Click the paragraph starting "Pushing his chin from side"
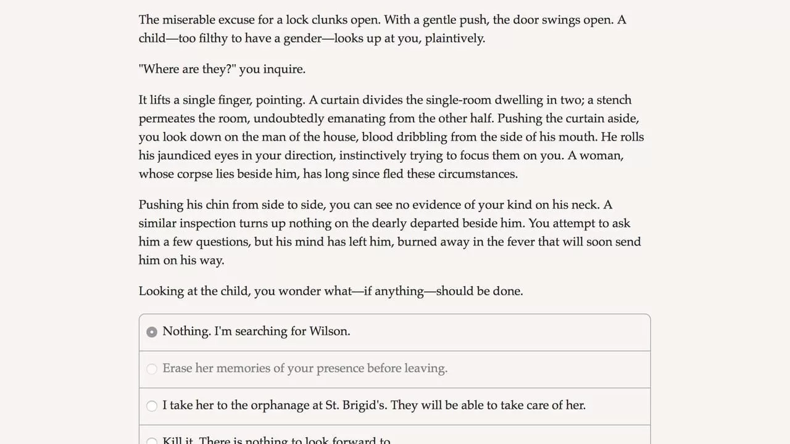The height and width of the screenshot is (444, 790). pyautogui.click(x=389, y=232)
